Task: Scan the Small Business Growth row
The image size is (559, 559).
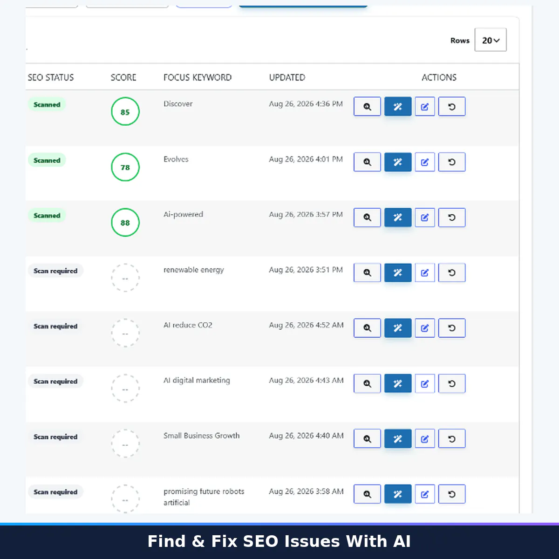Action: coord(367,439)
